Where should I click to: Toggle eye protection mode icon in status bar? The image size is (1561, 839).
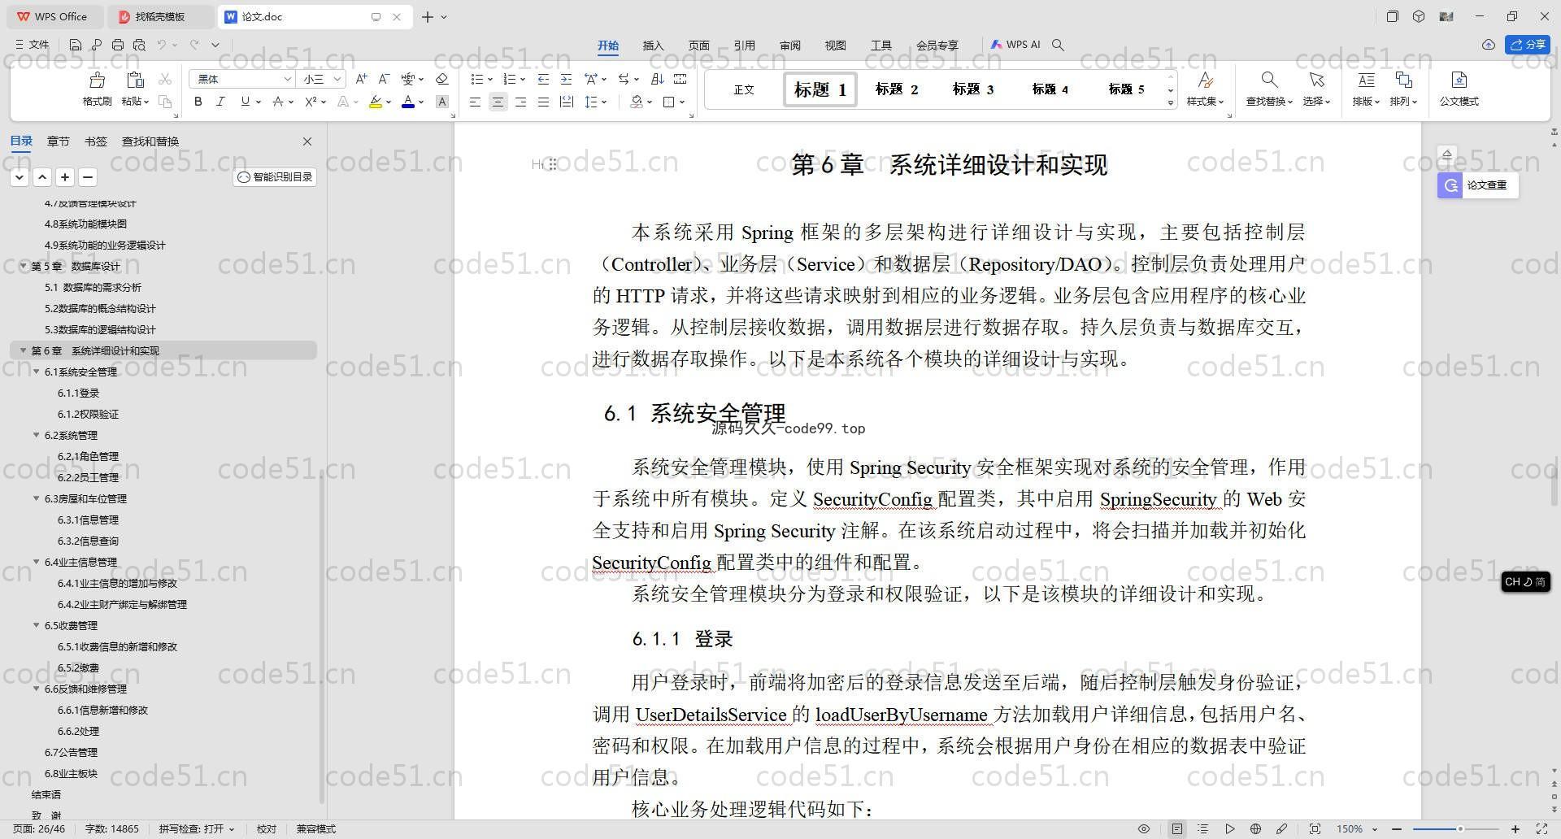pos(1144,829)
